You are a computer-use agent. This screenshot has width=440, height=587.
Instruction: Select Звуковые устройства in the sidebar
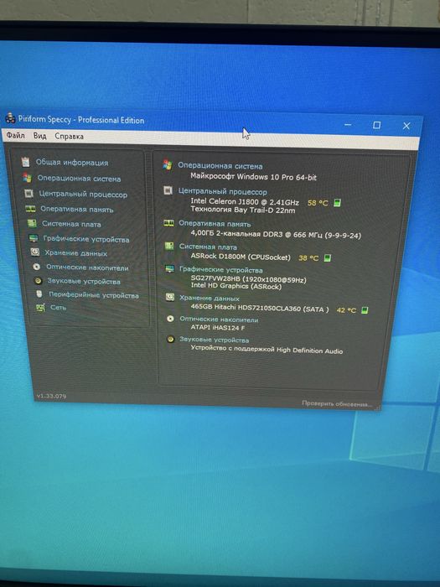pos(84,281)
